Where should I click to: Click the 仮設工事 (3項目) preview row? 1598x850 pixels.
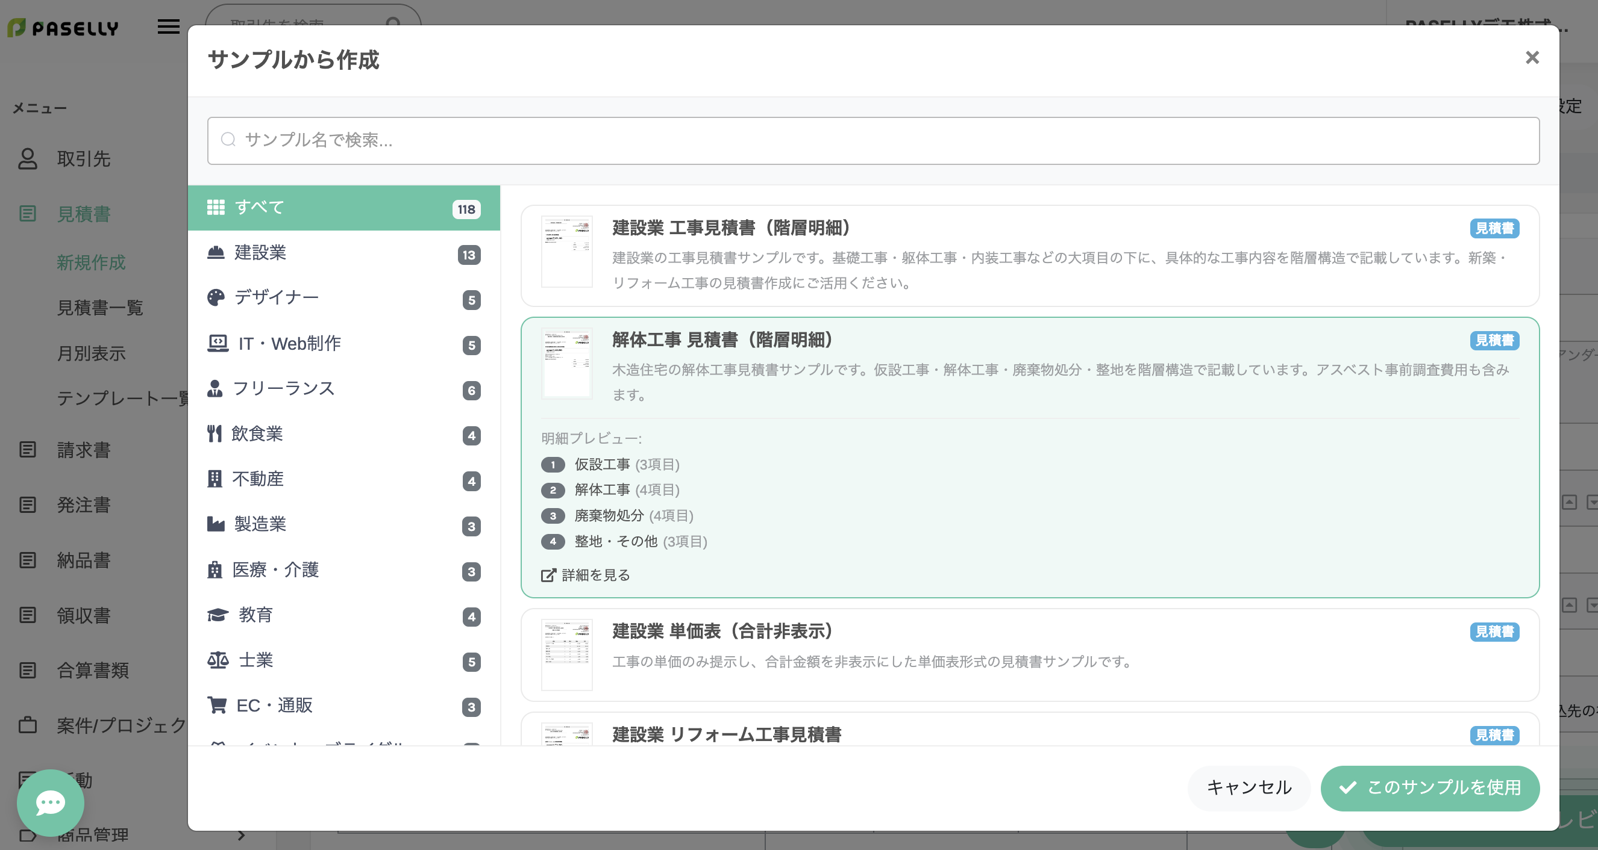[610, 465]
